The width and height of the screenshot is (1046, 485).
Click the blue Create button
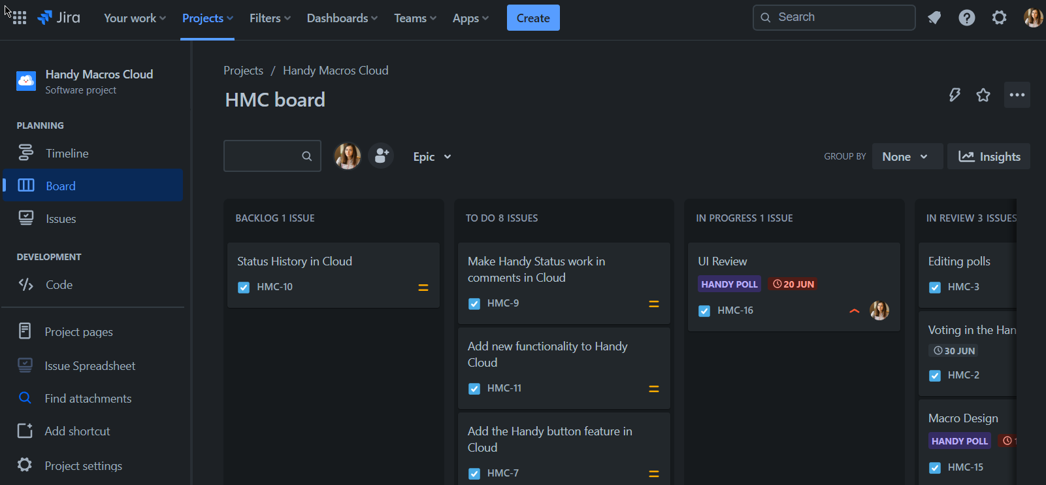pos(533,18)
